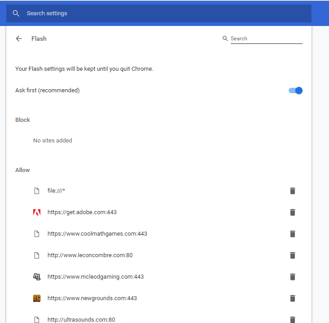Click the Flash page title

pyautogui.click(x=39, y=39)
